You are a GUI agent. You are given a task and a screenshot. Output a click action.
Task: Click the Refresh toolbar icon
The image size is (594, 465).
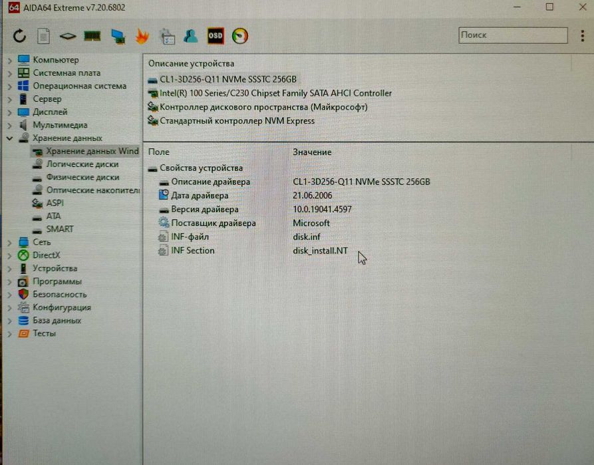[19, 36]
